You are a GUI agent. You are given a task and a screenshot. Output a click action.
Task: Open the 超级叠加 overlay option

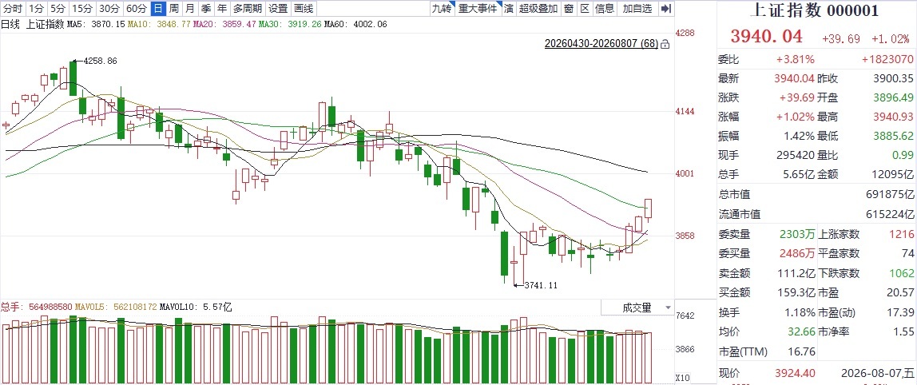(538, 8)
